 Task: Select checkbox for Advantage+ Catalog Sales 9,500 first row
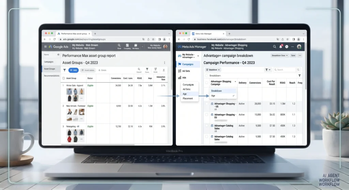pos(207,126)
